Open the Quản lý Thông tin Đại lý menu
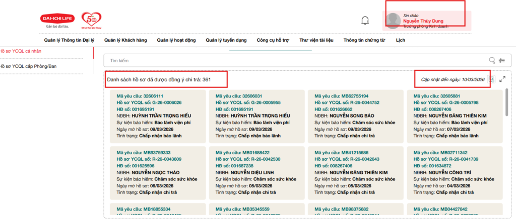 [69, 40]
